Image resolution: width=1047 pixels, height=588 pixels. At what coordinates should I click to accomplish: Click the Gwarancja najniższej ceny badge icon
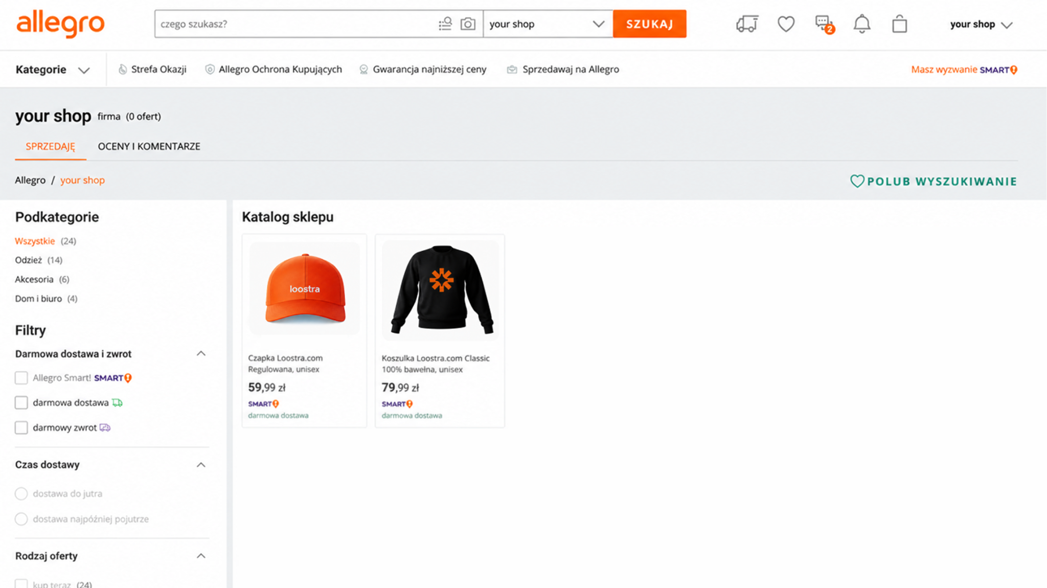[363, 70]
